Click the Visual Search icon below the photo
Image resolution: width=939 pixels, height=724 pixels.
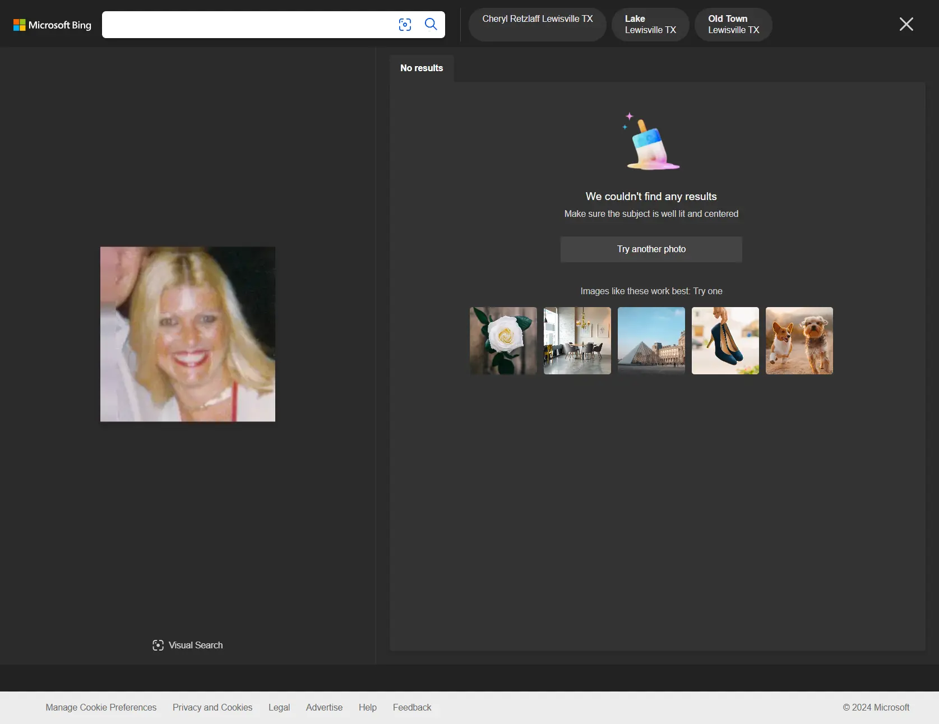(x=158, y=645)
